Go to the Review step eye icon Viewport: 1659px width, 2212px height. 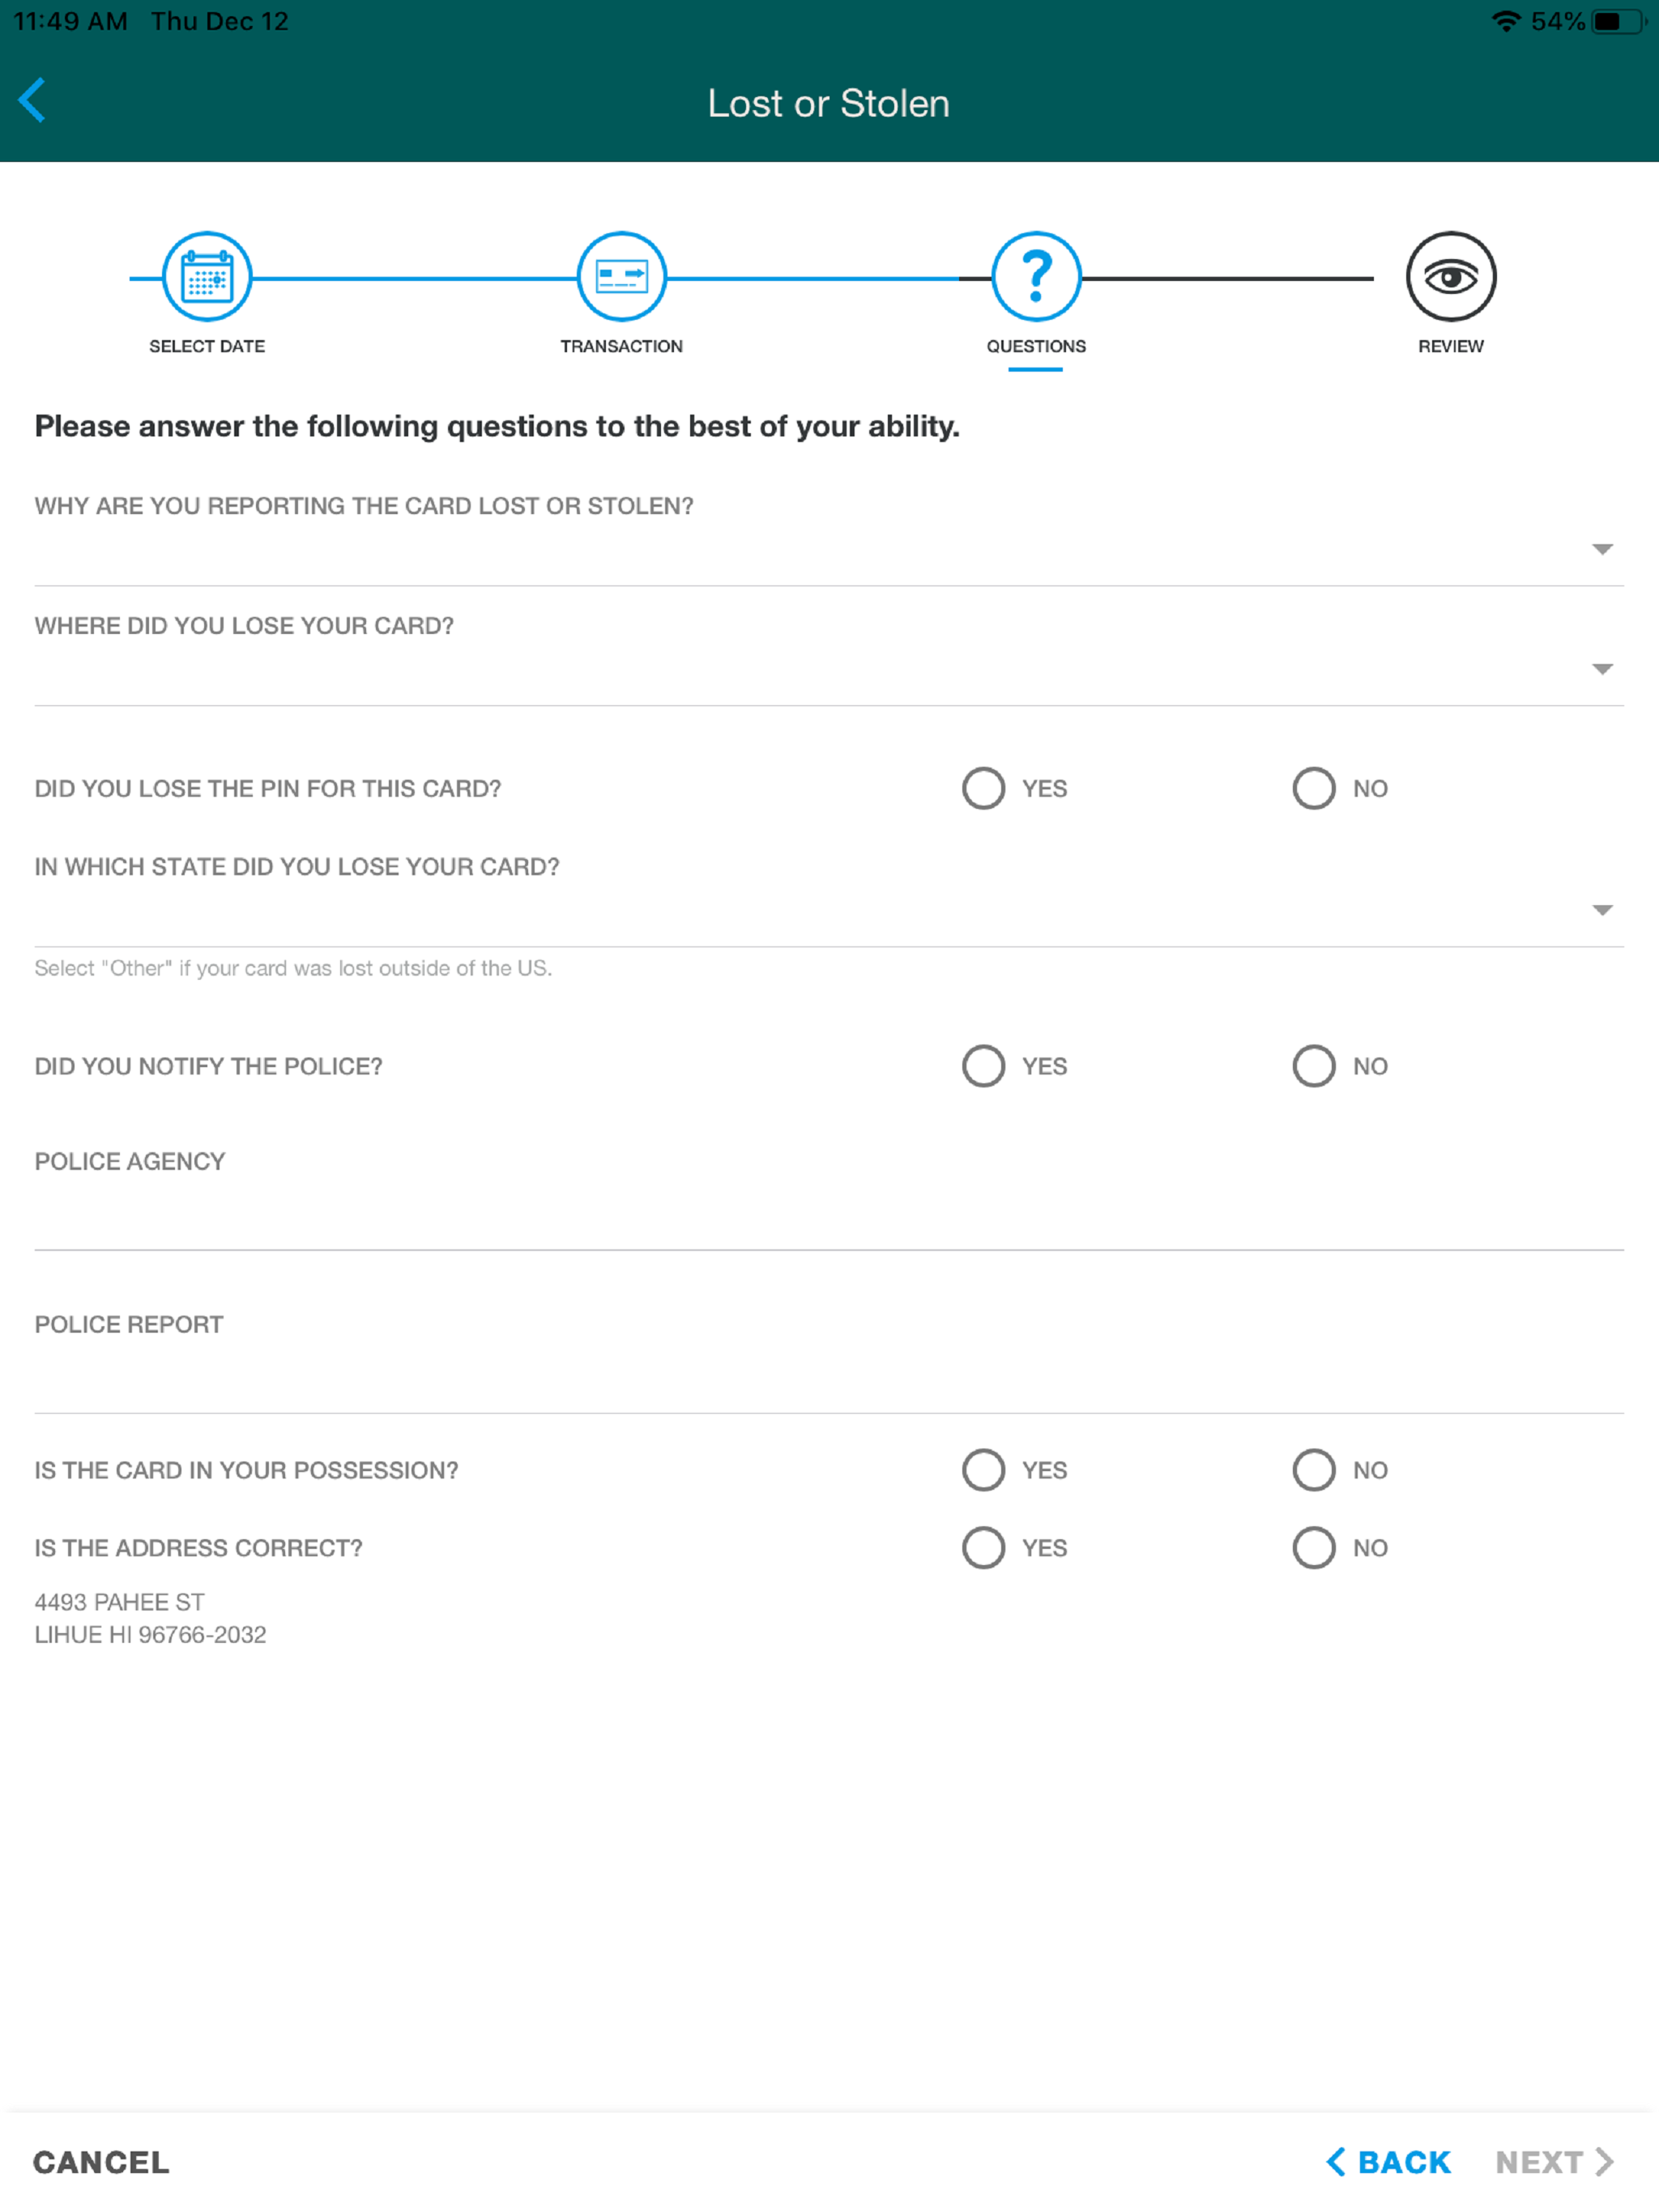coord(1451,276)
